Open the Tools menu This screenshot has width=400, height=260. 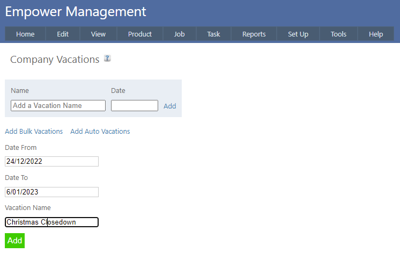coord(338,34)
